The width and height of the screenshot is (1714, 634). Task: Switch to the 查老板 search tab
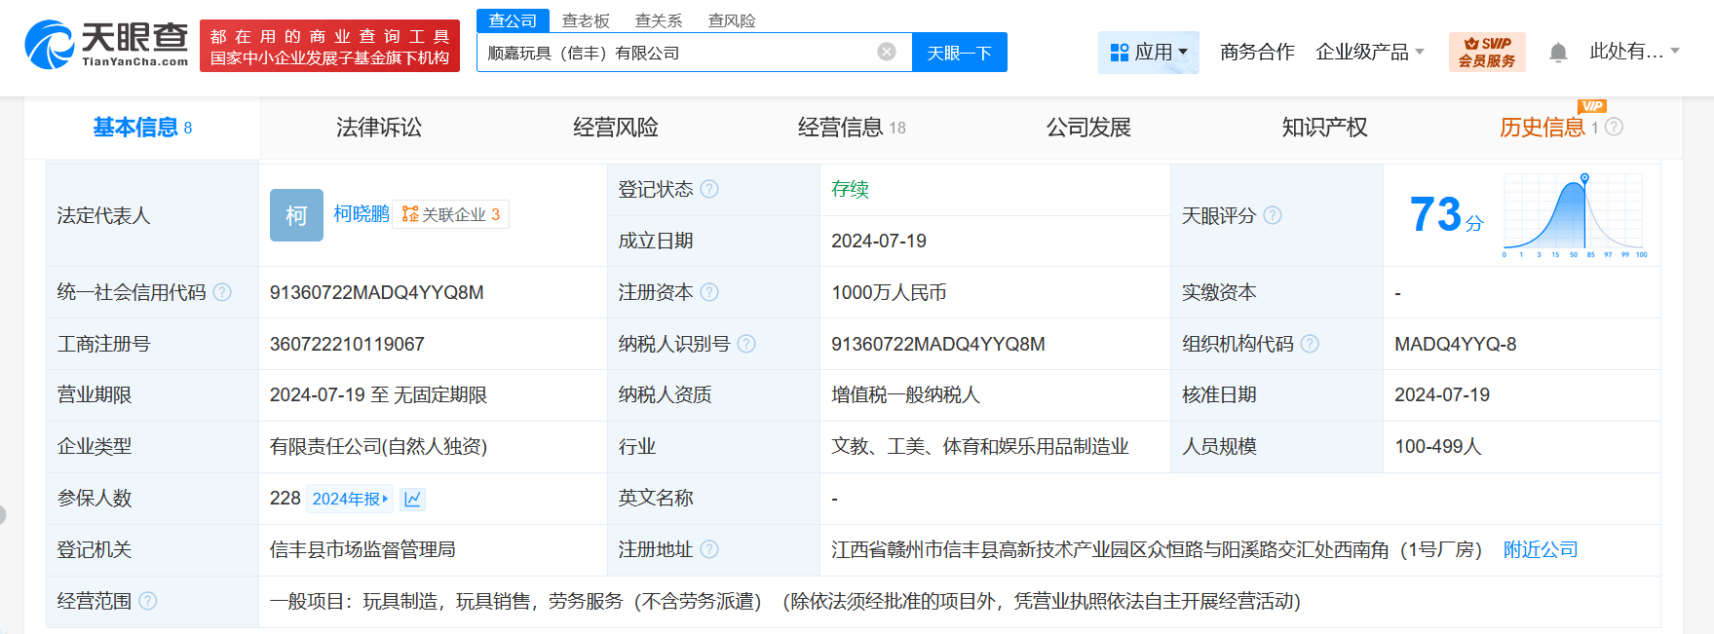pos(586,20)
